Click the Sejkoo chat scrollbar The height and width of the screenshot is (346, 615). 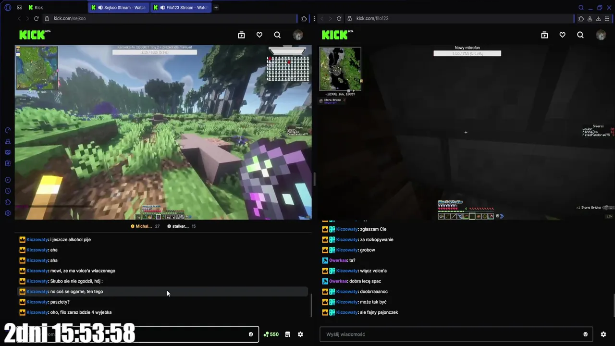pyautogui.click(x=311, y=305)
